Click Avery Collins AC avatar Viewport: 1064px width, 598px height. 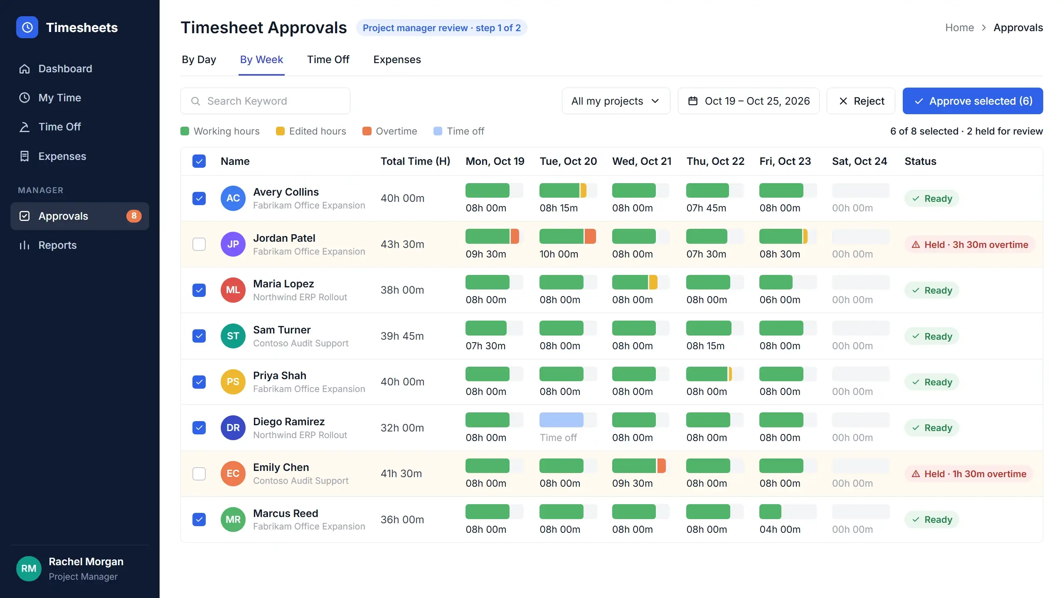[x=233, y=199]
